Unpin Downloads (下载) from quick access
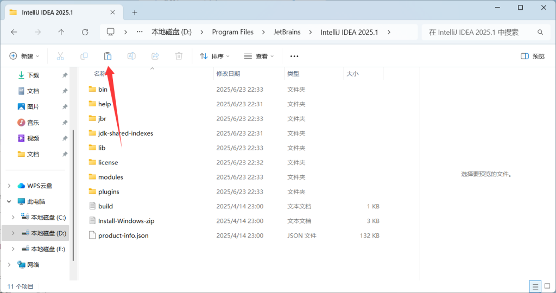Viewport: 556px width, 293px height. [65, 75]
